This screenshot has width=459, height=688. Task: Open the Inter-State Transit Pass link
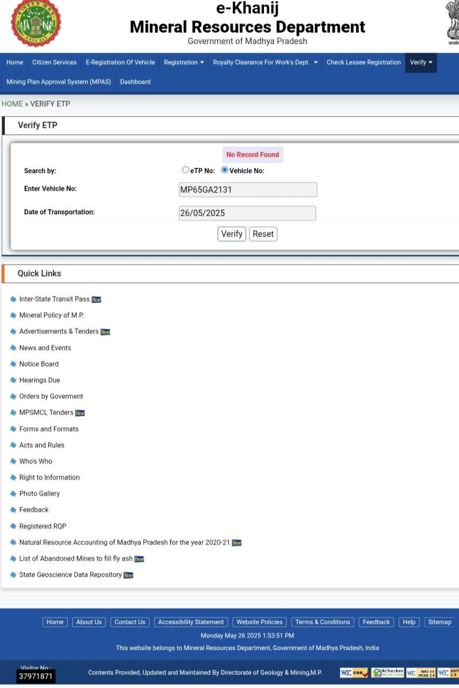(x=55, y=299)
